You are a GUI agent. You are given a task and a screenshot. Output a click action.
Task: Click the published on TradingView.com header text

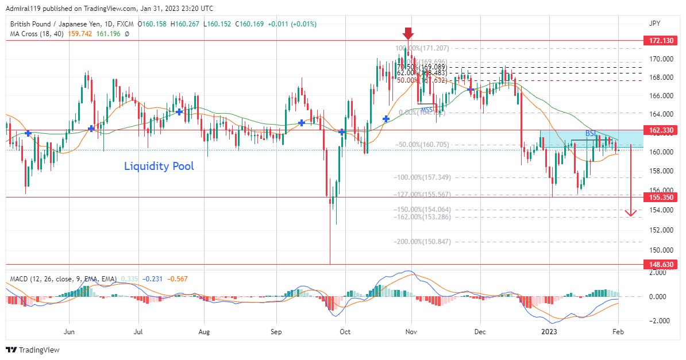click(109, 8)
